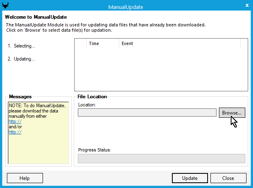Open the second http:// link below and/or
The height and width of the screenshot is (188, 253).
point(15,132)
